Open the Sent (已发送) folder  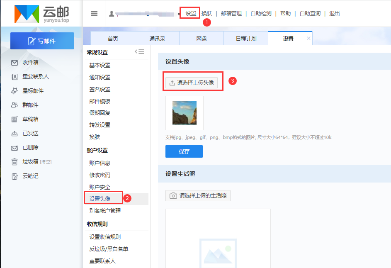(30, 133)
